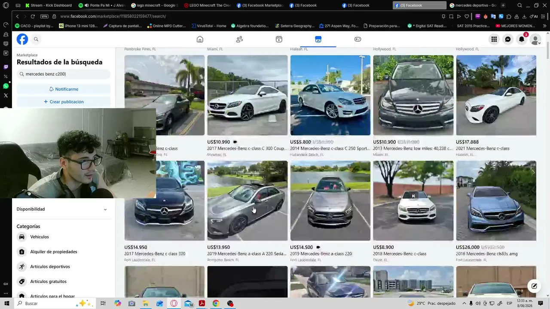
Task: Open the US$10.900 2013 Mercedes listing photo
Action: [x=413, y=95]
